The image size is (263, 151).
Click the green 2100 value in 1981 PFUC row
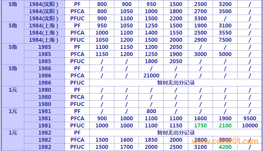point(225,126)
